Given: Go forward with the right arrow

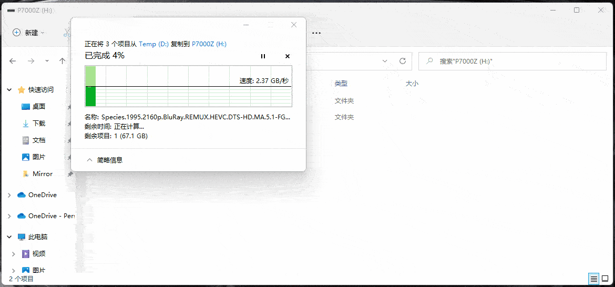Looking at the screenshot, I should pos(31,61).
